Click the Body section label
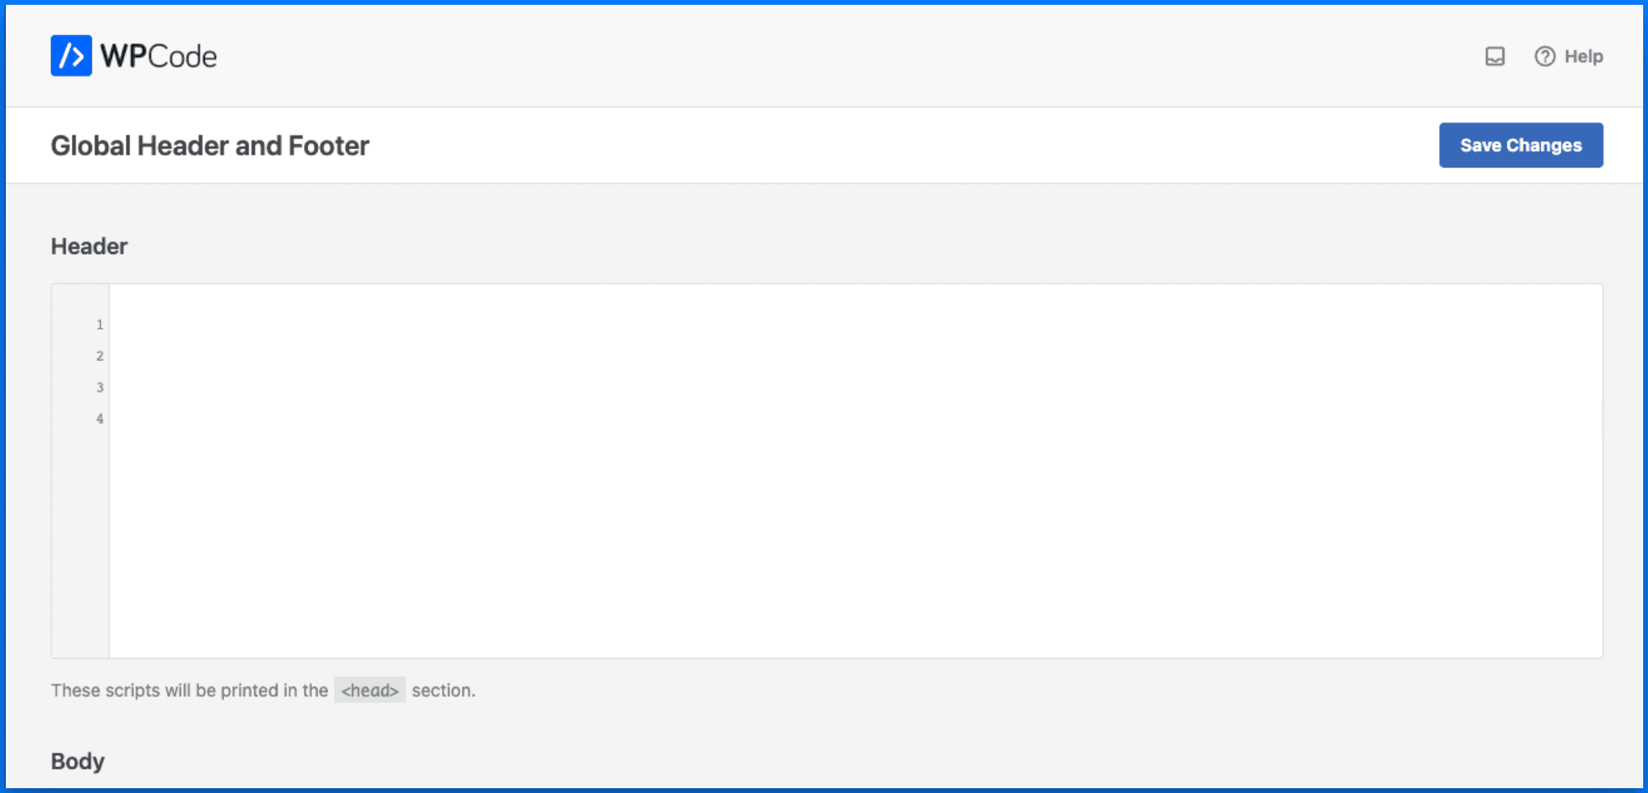 click(77, 762)
